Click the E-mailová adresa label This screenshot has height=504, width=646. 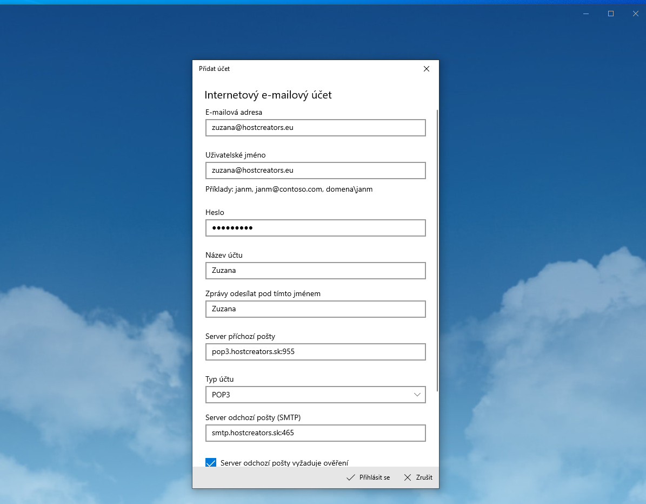(234, 112)
